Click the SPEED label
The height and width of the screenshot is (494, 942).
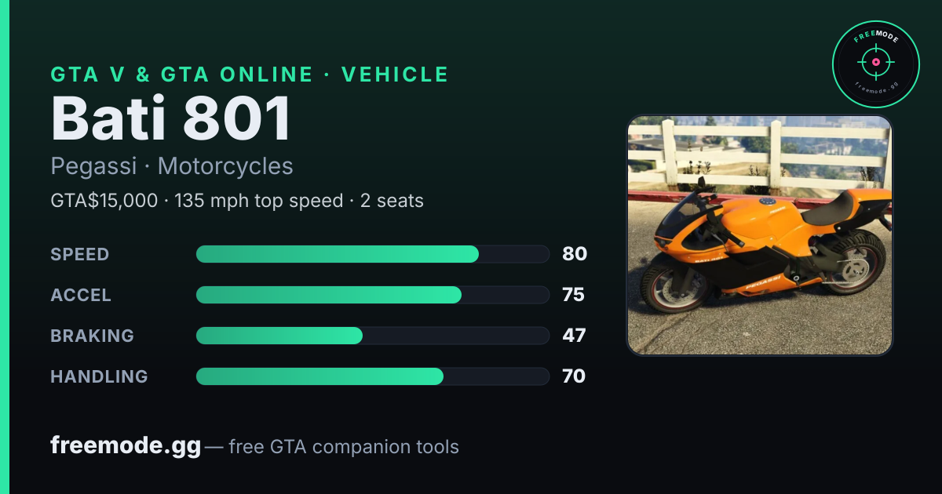80,254
